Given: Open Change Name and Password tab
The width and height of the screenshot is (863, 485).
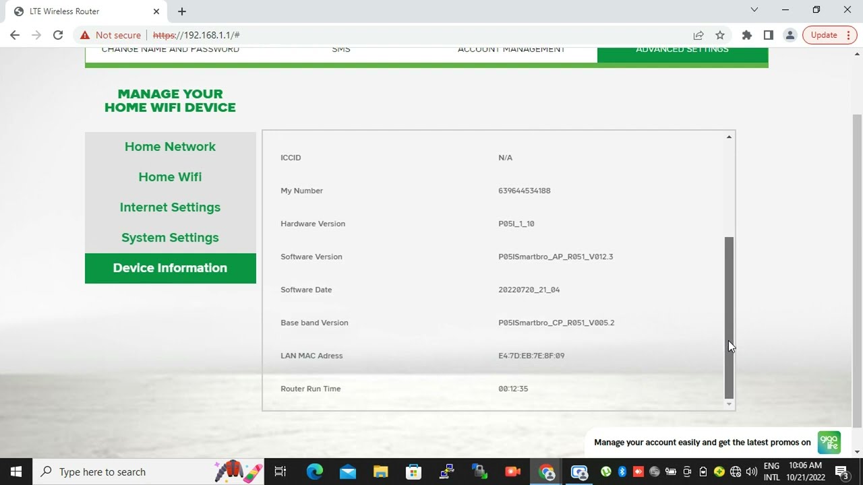Looking at the screenshot, I should (x=171, y=49).
